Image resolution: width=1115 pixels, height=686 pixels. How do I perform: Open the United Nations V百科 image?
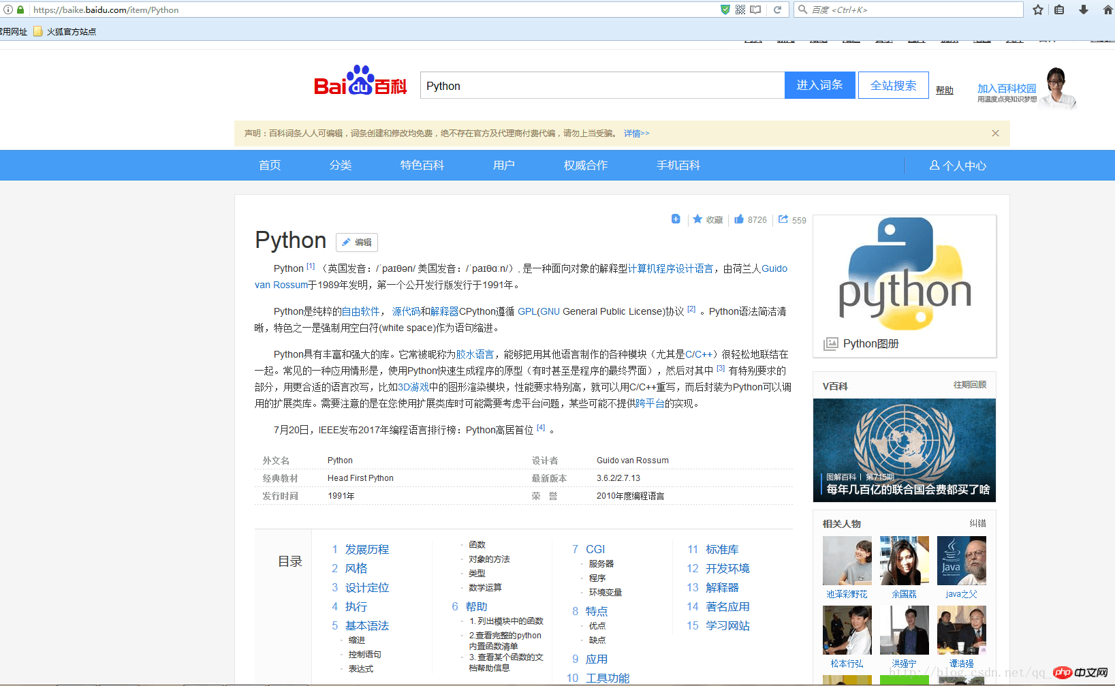pyautogui.click(x=905, y=450)
